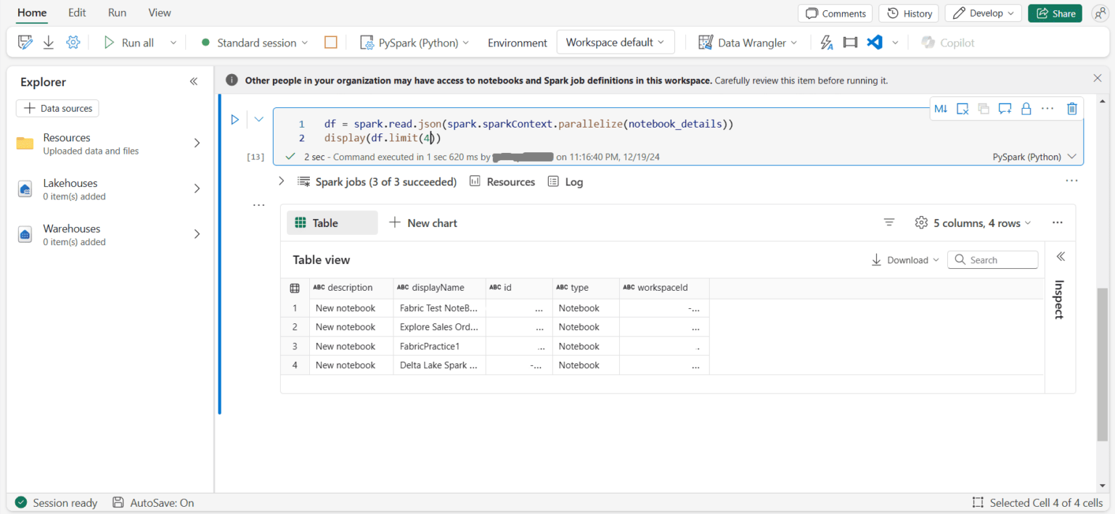Click the Share button
The width and height of the screenshot is (1115, 514).
(x=1055, y=13)
